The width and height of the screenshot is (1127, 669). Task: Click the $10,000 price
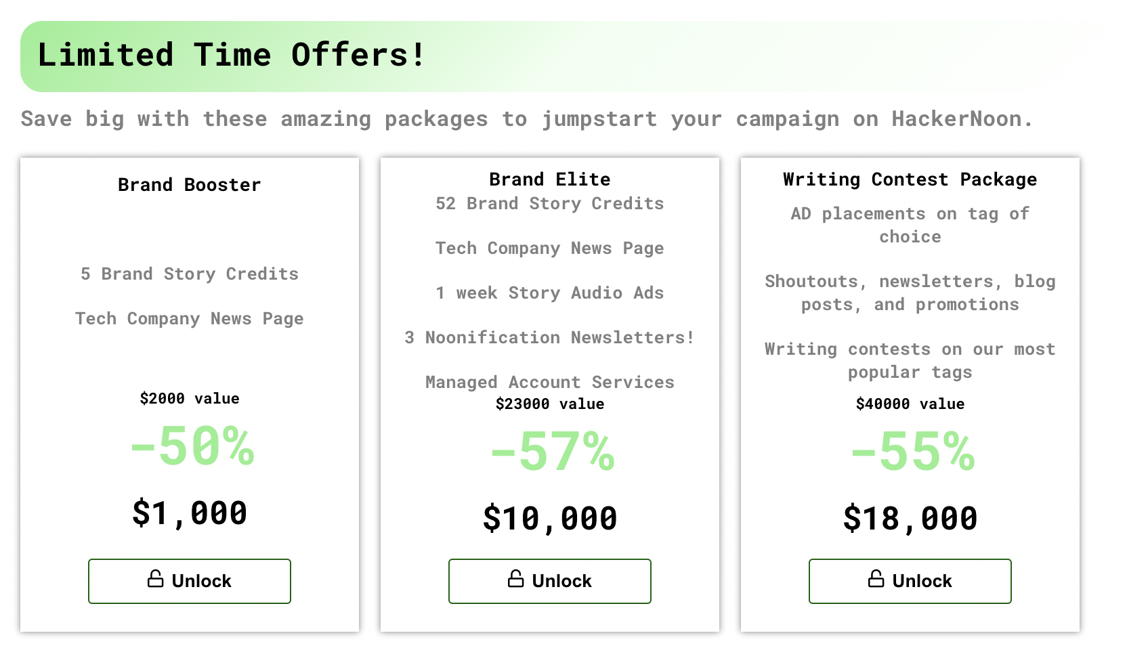click(x=550, y=518)
